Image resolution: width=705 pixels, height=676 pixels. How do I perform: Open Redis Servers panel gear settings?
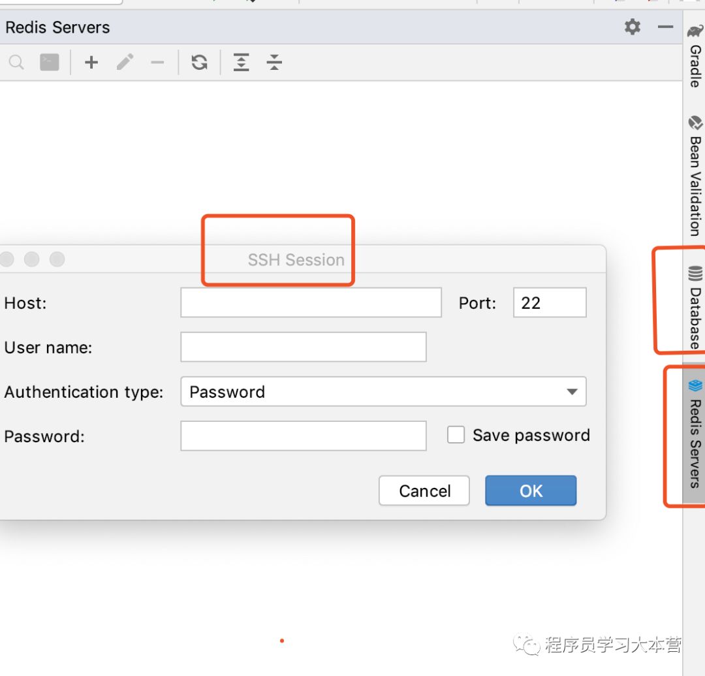pyautogui.click(x=633, y=27)
